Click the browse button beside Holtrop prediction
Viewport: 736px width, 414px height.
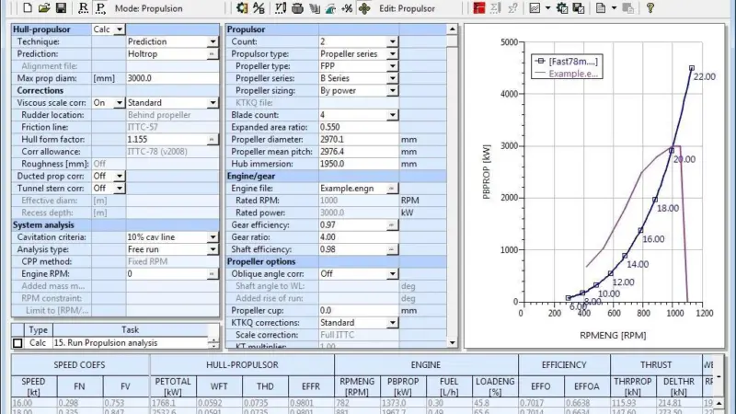[x=213, y=54]
